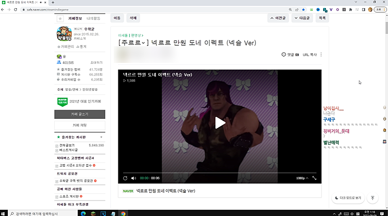
Task: Open the media control playlist icon
Action: [357, 10]
